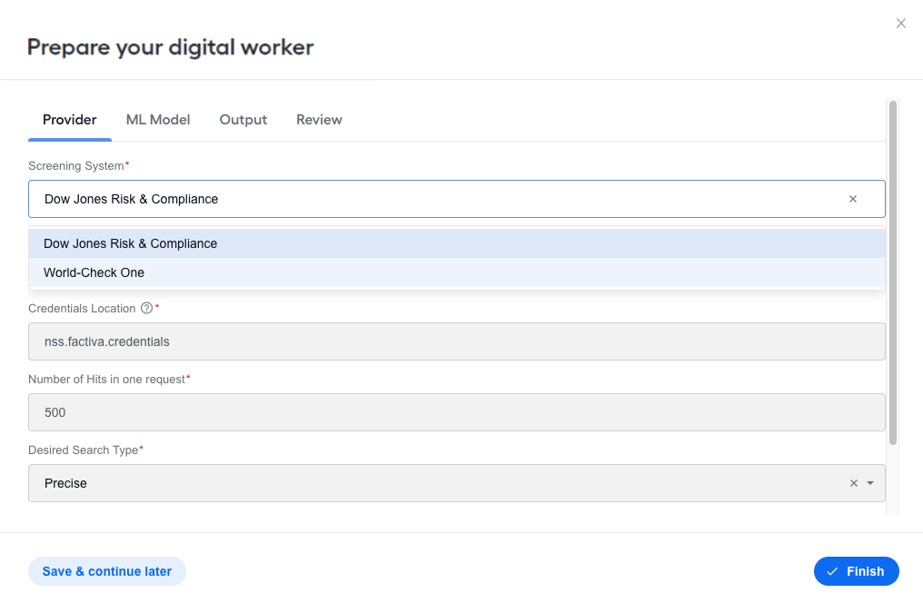Choose World-Check One option

click(457, 272)
